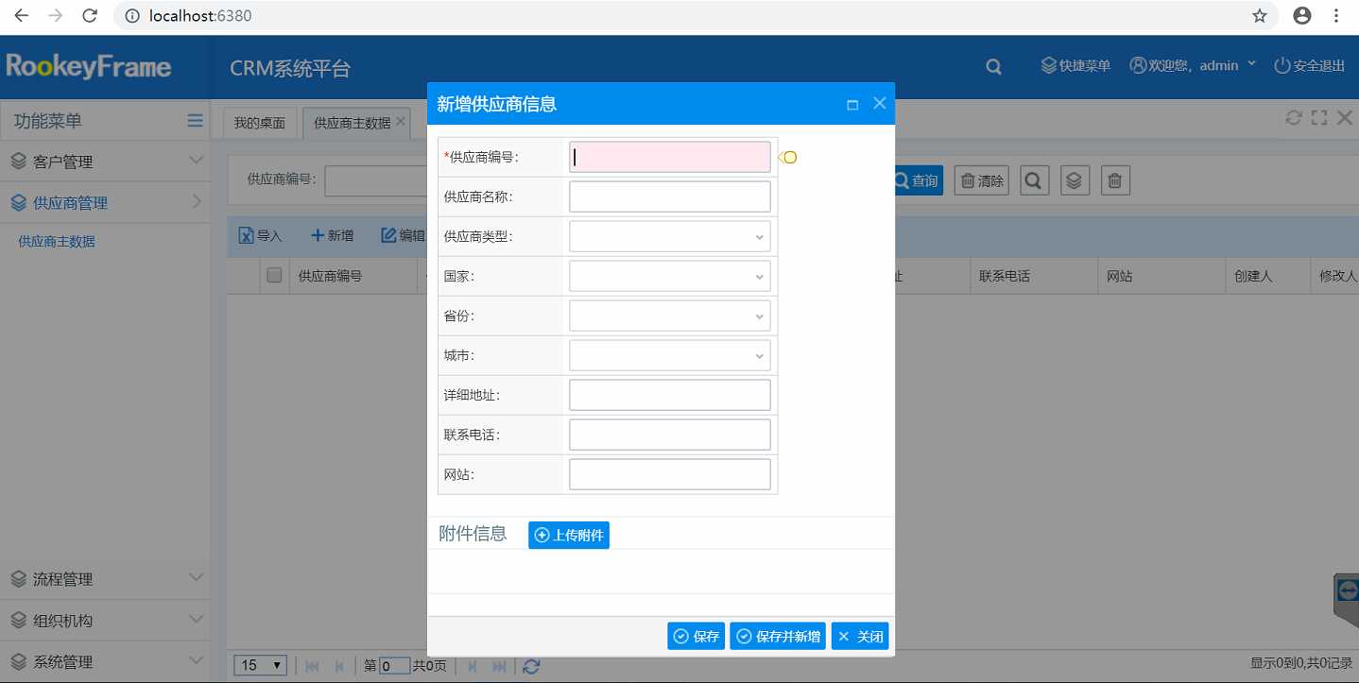Click 导入 import toolbar button
Screen dimensions: 1359x683
click(x=261, y=235)
